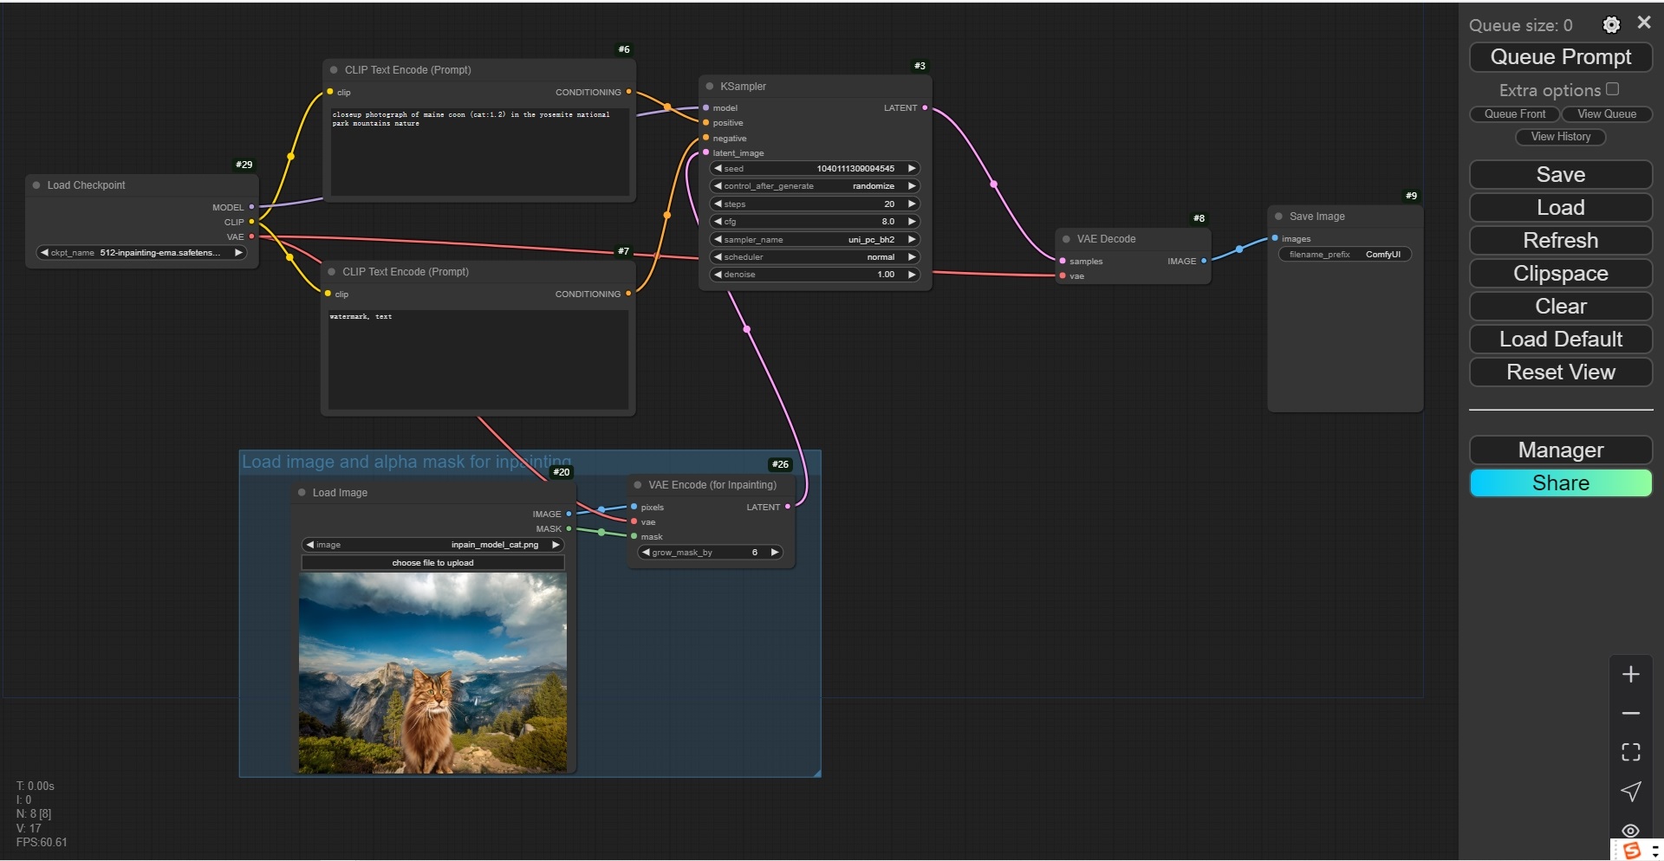
Task: Click the KSampler negative input socket
Action: (706, 138)
